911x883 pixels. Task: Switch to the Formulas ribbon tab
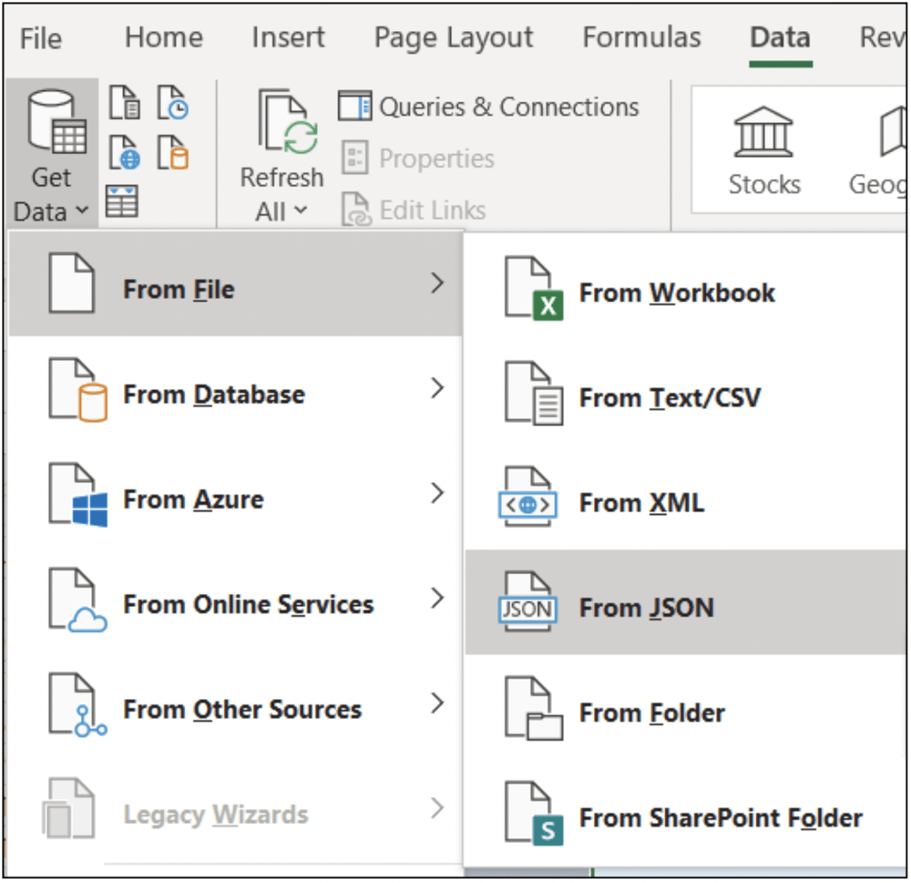pos(641,37)
